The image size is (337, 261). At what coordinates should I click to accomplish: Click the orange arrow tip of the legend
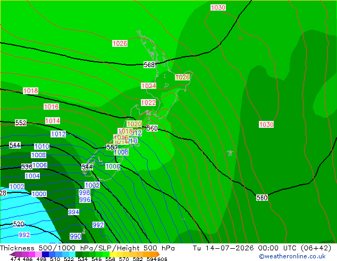point(158,254)
